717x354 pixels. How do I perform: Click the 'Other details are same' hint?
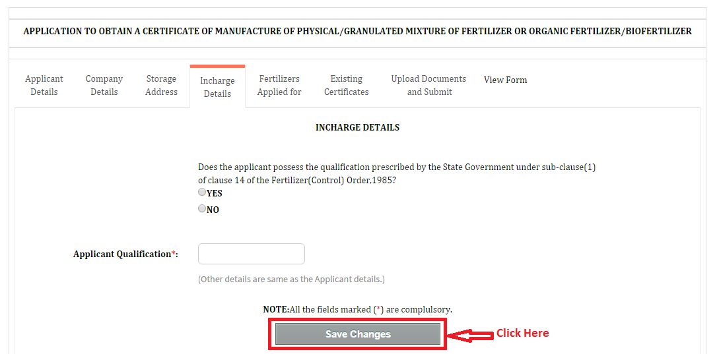[x=291, y=279]
